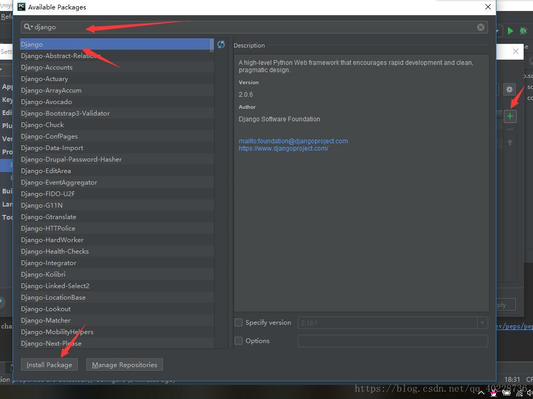Open the https://www.djangoproject.com/ link
533x399 pixels.
click(x=283, y=149)
